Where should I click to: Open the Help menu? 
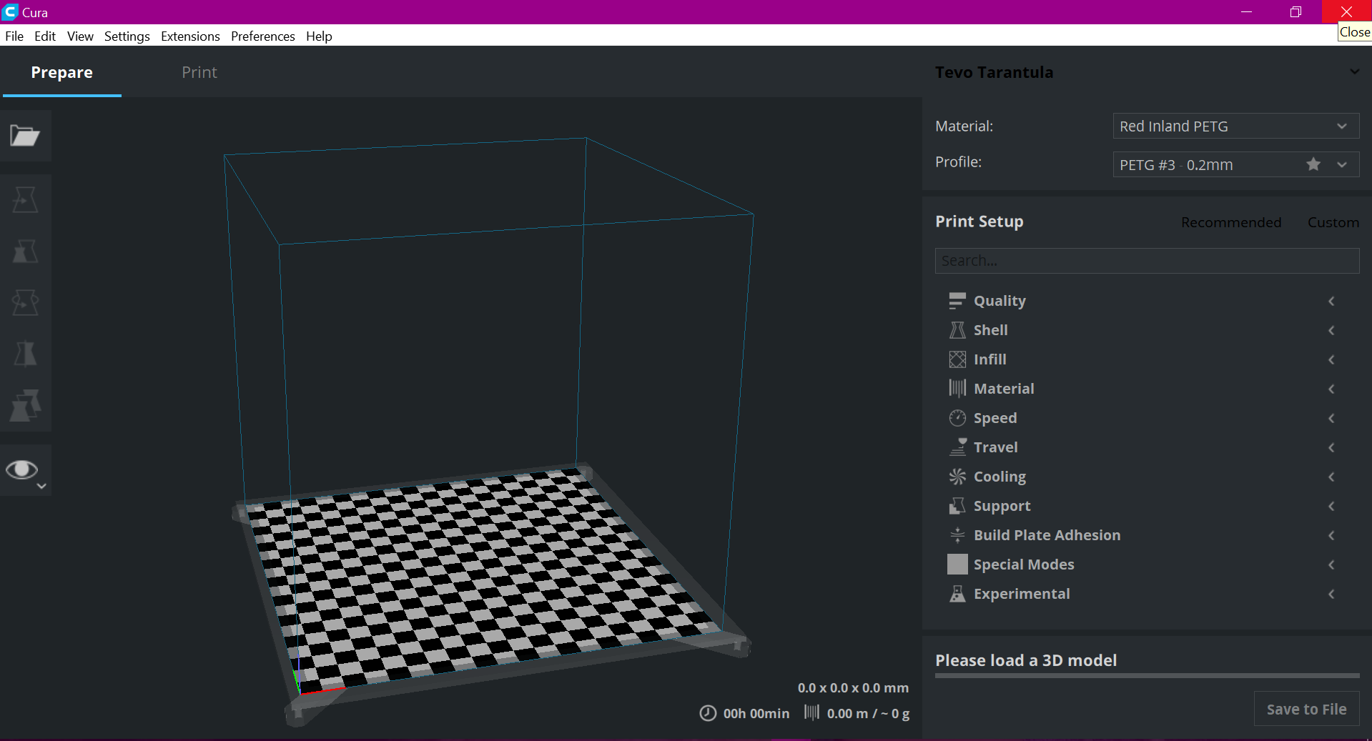point(319,36)
